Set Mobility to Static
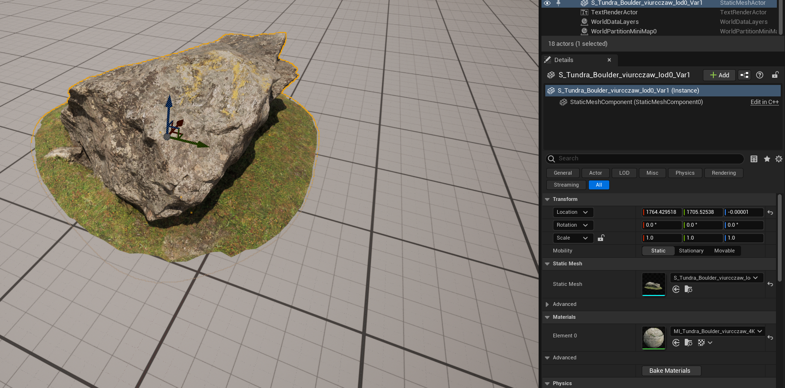The image size is (785, 388). coord(658,251)
